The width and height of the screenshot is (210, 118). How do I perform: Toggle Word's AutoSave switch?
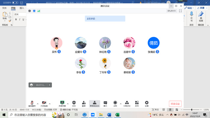click(15, 3)
